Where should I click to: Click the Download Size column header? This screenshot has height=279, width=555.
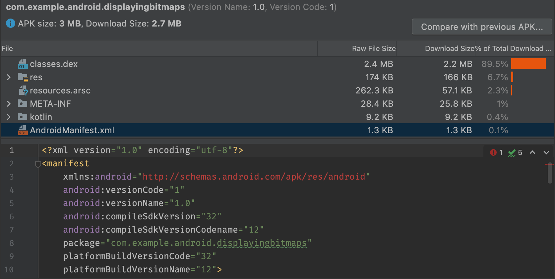449,49
